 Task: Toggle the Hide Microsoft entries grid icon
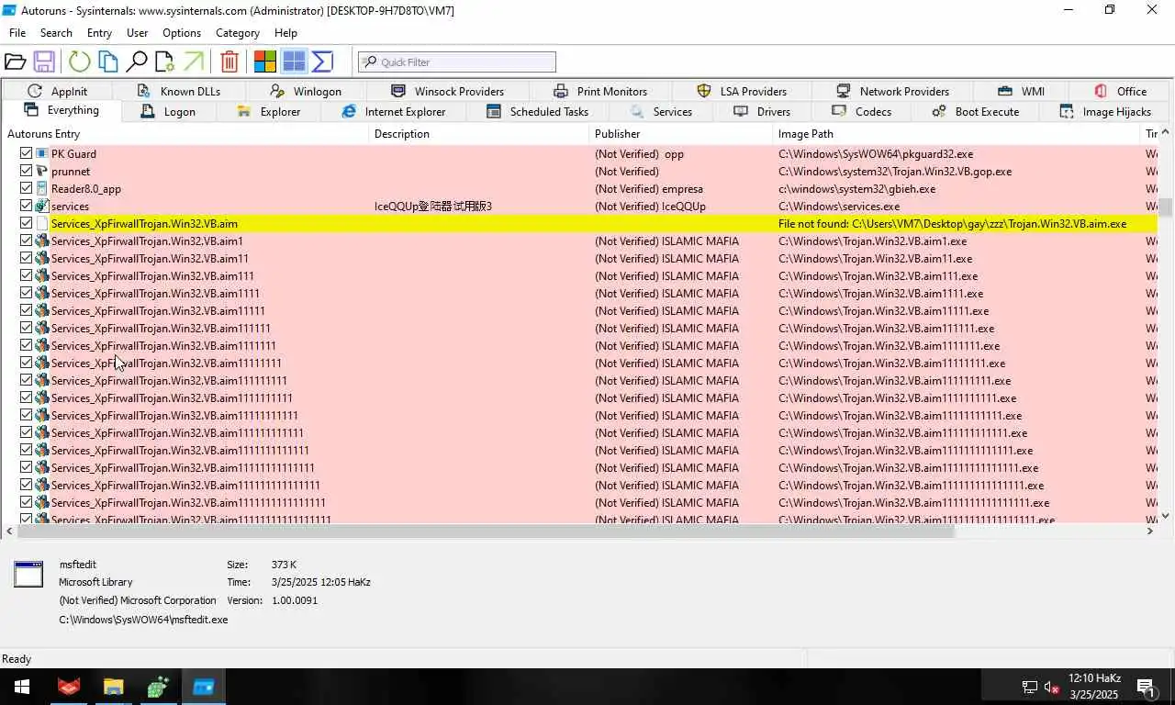coord(294,62)
